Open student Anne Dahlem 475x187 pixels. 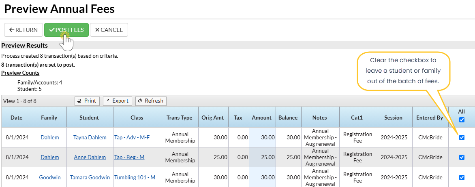tap(90, 158)
